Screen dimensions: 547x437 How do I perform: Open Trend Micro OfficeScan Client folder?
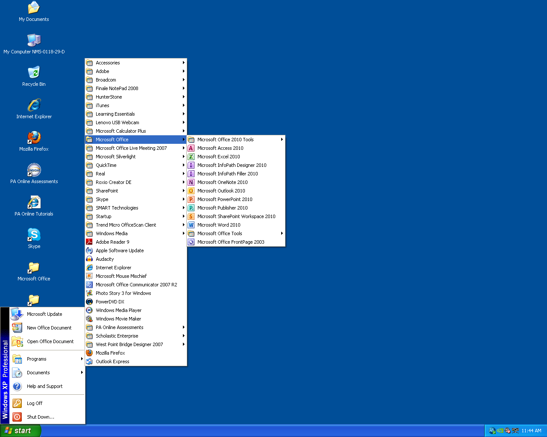tap(136, 225)
